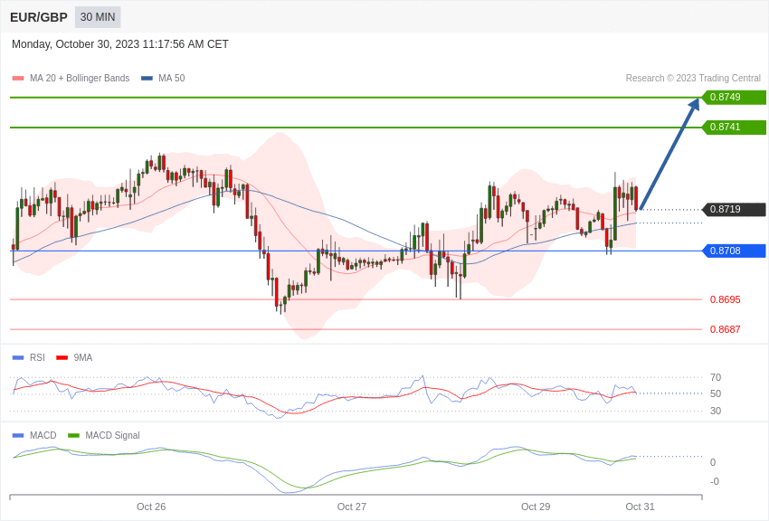Click the Monday, October 30, 2023 timestamp
This screenshot has height=521, width=769.
click(x=120, y=44)
